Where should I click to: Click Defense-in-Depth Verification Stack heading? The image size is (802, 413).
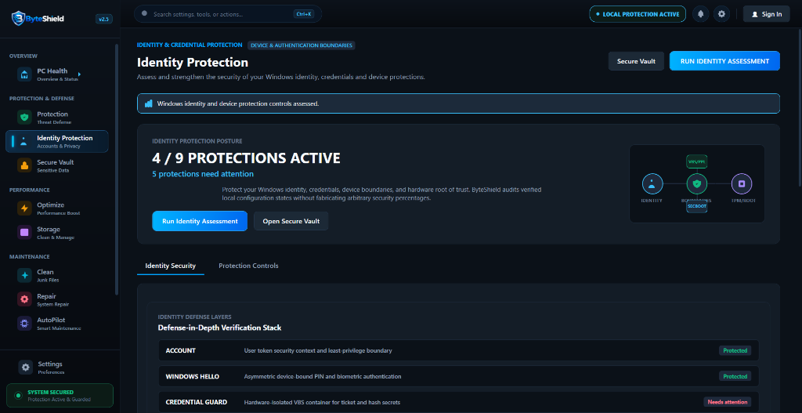220,328
